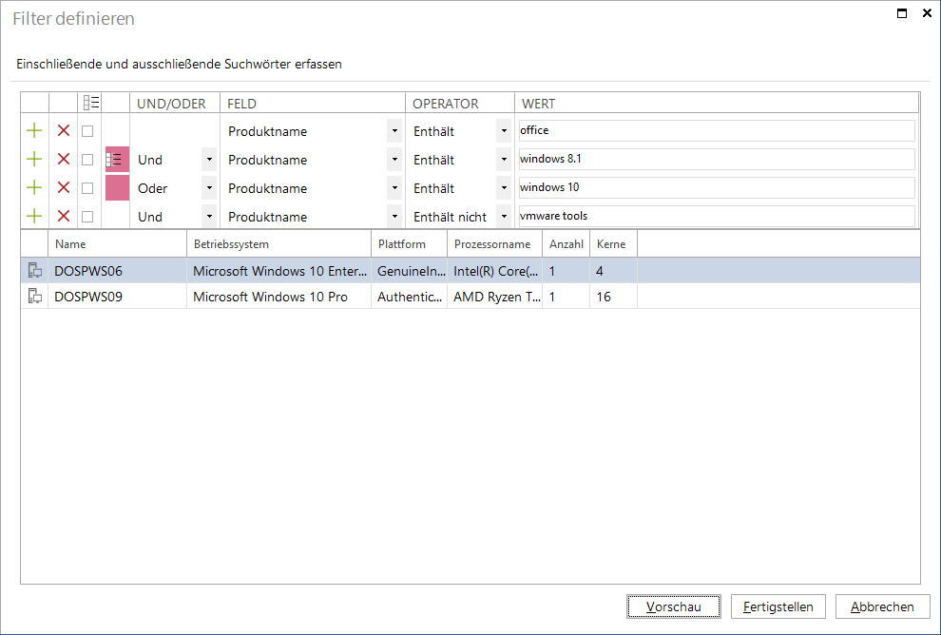Enable the checkbox for 'vmware tools' row
The image size is (941, 635).
(x=87, y=217)
